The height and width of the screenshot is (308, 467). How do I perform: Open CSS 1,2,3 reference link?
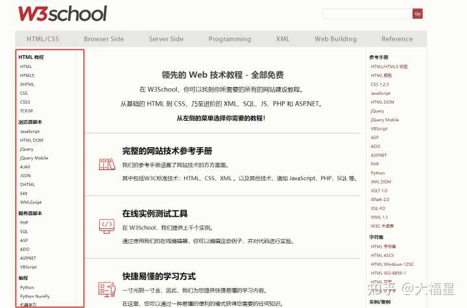[379, 84]
